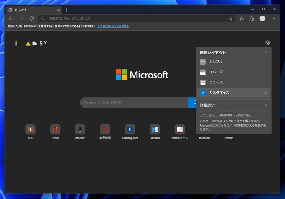285x199 pixels.
Task: Open the 利用規約 link
Action: [226, 115]
